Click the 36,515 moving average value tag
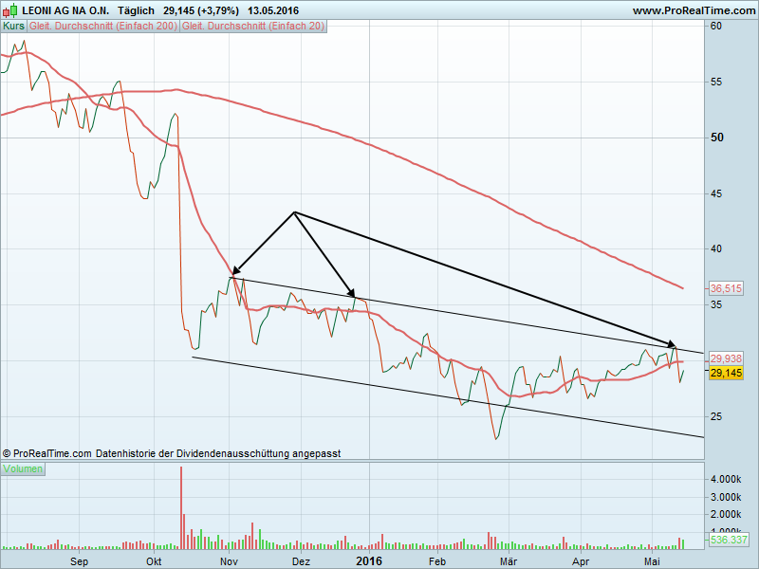The height and width of the screenshot is (569, 759). (726, 289)
